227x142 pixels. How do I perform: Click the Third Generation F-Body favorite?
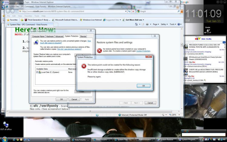click(x=37, y=20)
